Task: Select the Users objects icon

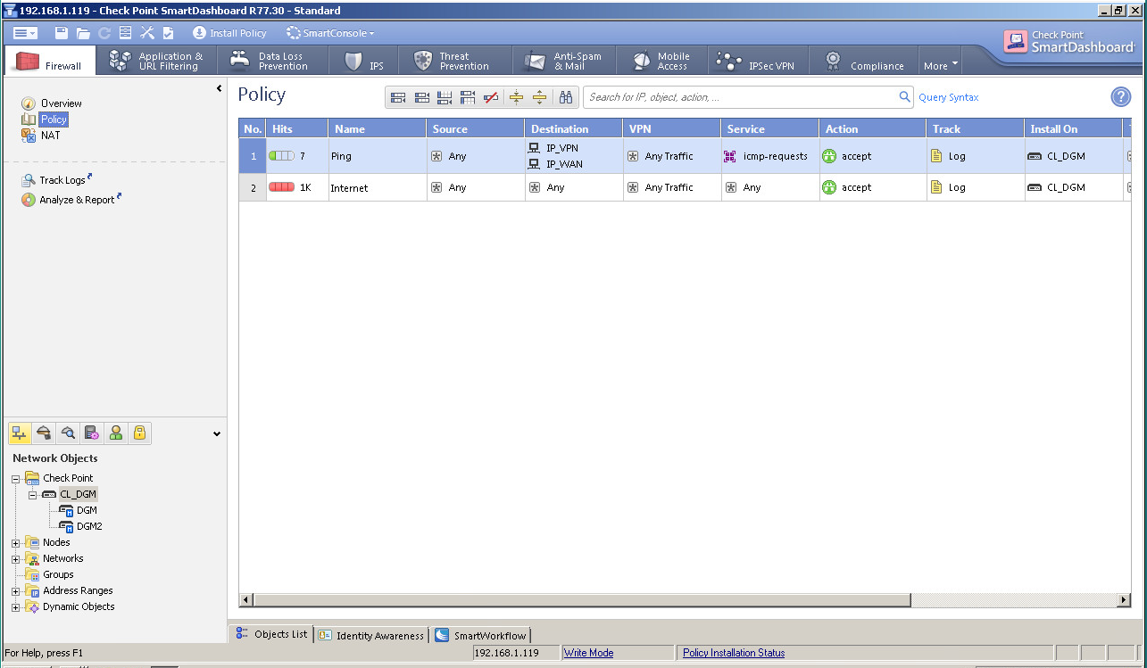Action: [x=116, y=433]
